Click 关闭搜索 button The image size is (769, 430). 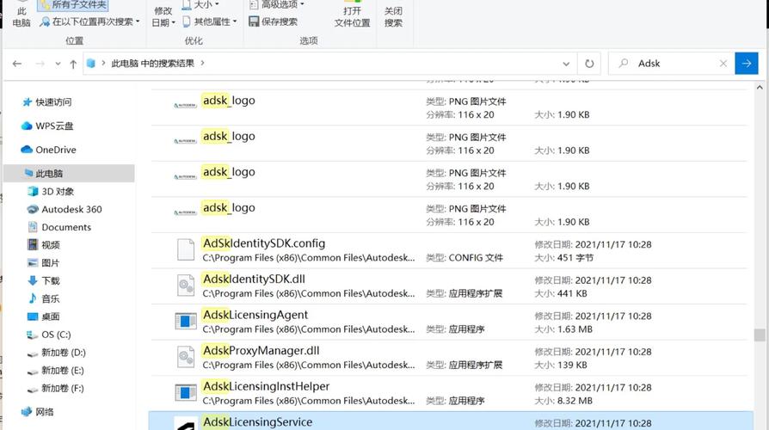pyautogui.click(x=393, y=16)
